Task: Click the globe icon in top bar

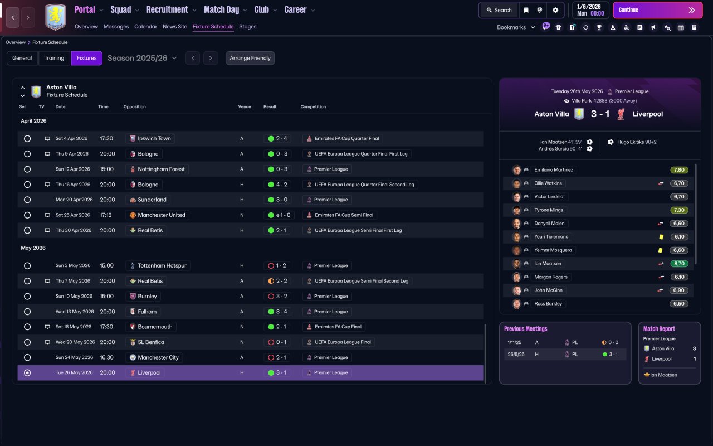Action: pyautogui.click(x=540, y=10)
